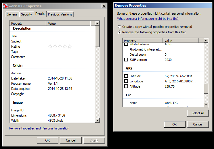Click the Digital zoom row

[163, 55]
